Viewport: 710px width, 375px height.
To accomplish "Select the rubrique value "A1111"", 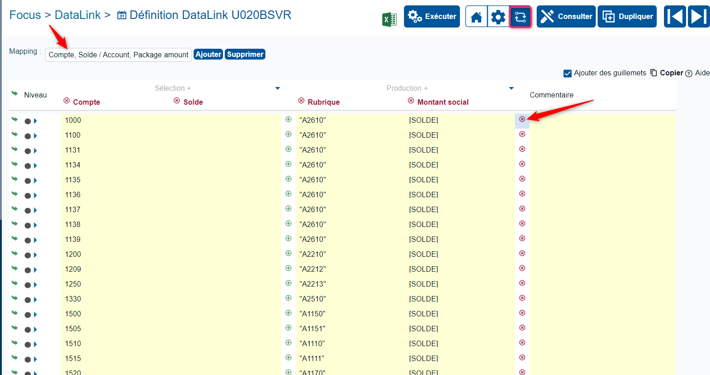I will pyautogui.click(x=312, y=358).
